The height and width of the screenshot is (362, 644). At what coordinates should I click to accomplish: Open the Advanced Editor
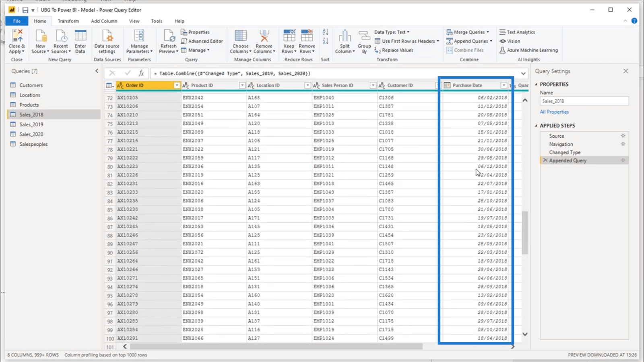pos(202,41)
